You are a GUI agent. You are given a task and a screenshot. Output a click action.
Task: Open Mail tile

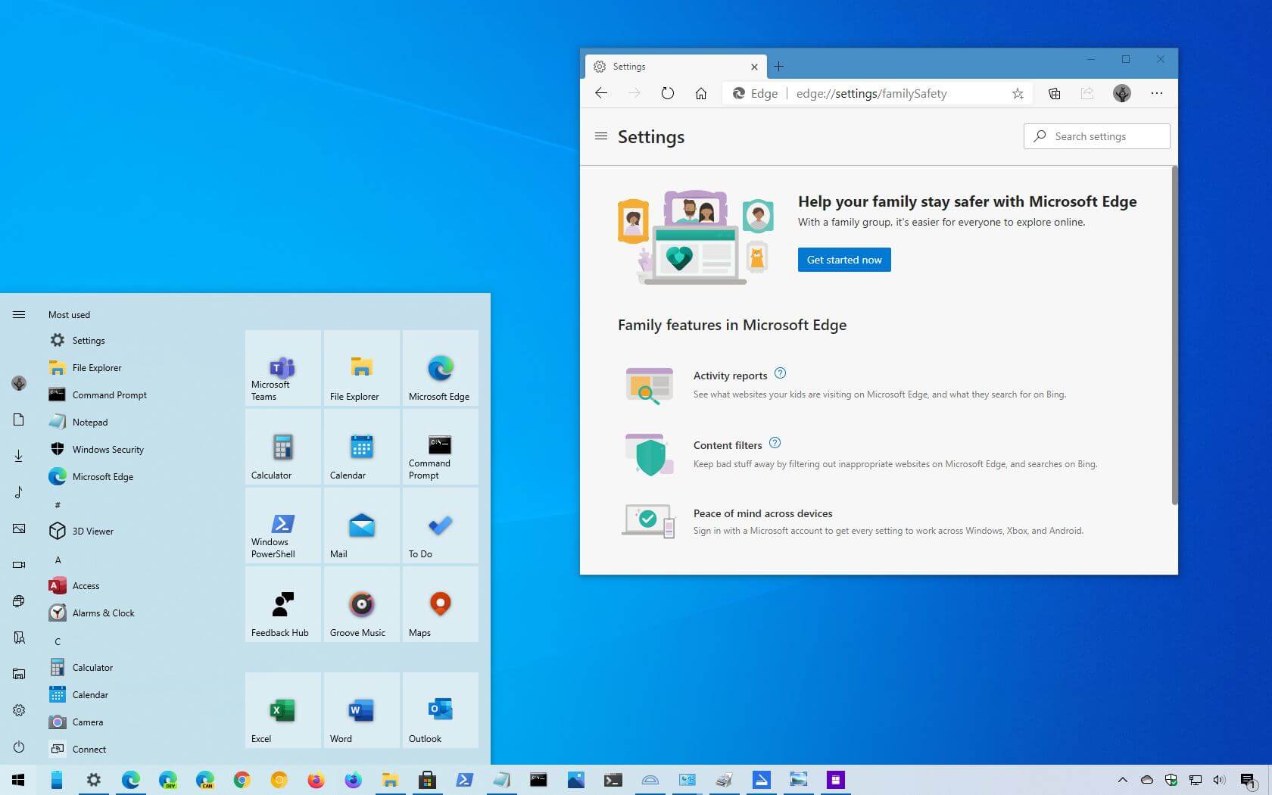(362, 525)
